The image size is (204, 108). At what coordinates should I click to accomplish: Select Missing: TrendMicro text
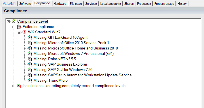pos(50,81)
